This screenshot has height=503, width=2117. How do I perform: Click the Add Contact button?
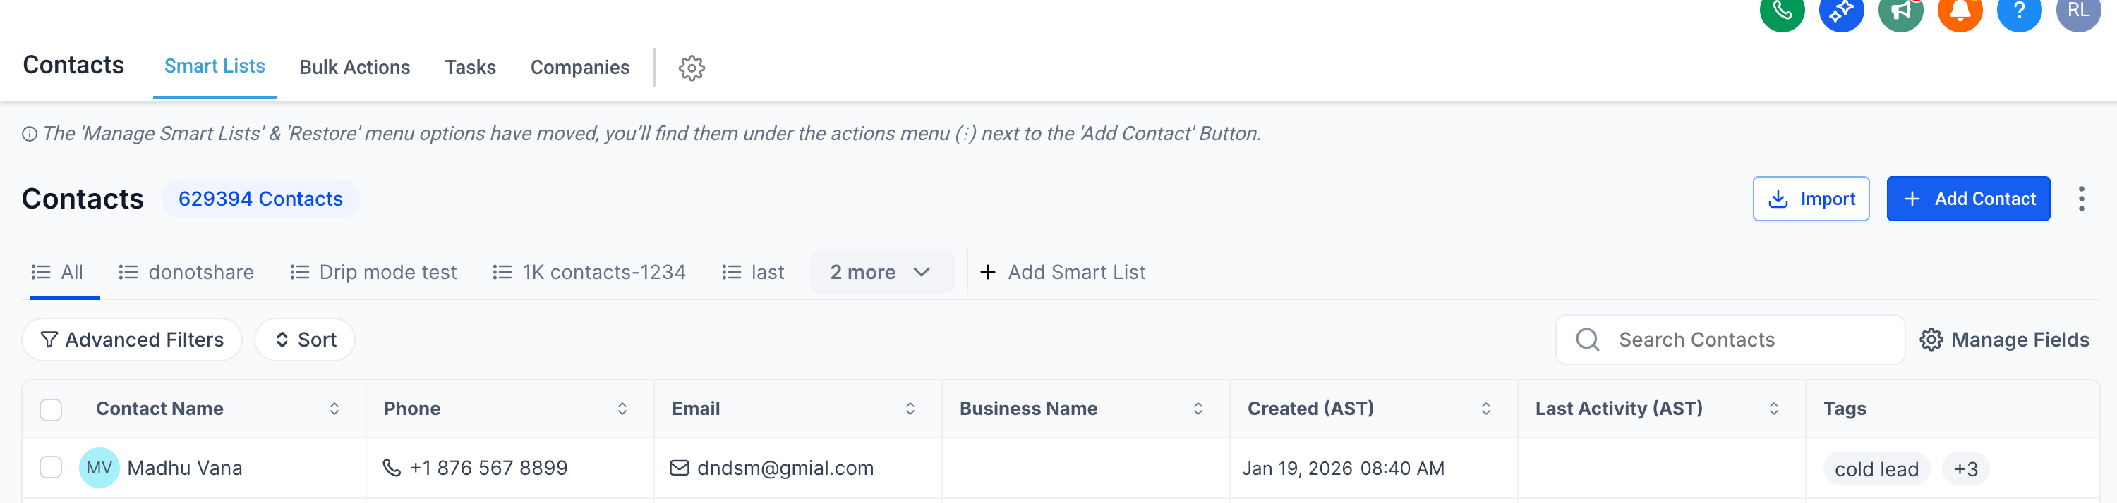pyautogui.click(x=1967, y=199)
